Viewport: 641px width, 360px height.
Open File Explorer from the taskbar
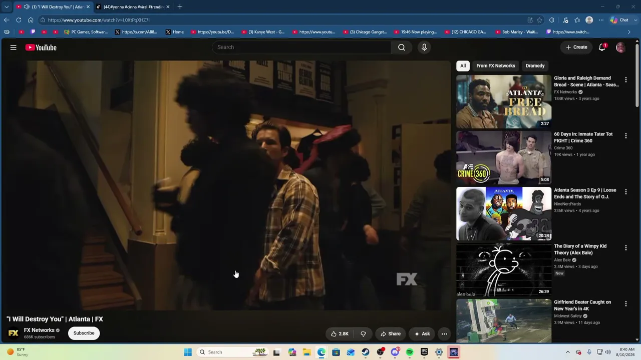306,352
